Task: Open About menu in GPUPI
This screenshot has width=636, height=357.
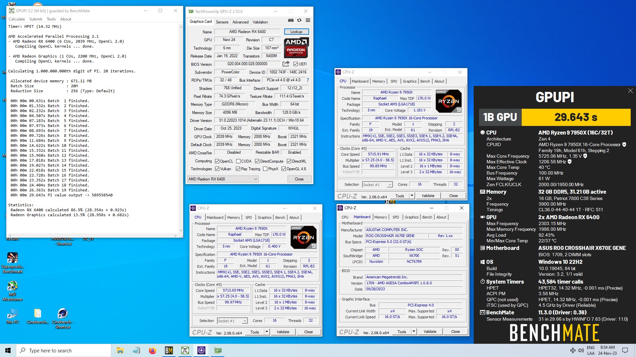Action: (66, 19)
